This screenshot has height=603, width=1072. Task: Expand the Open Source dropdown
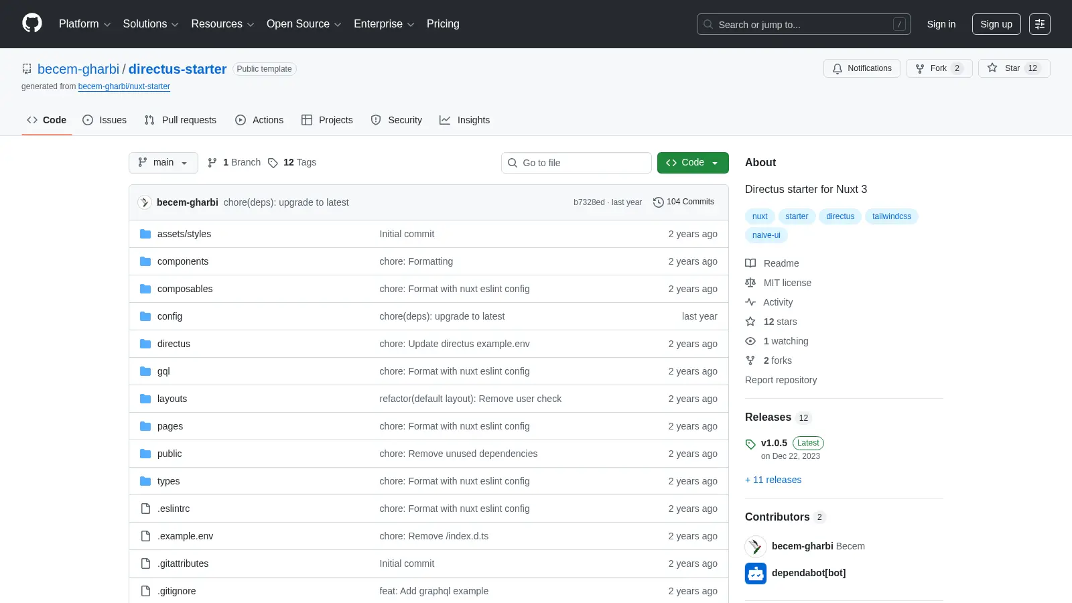304,24
